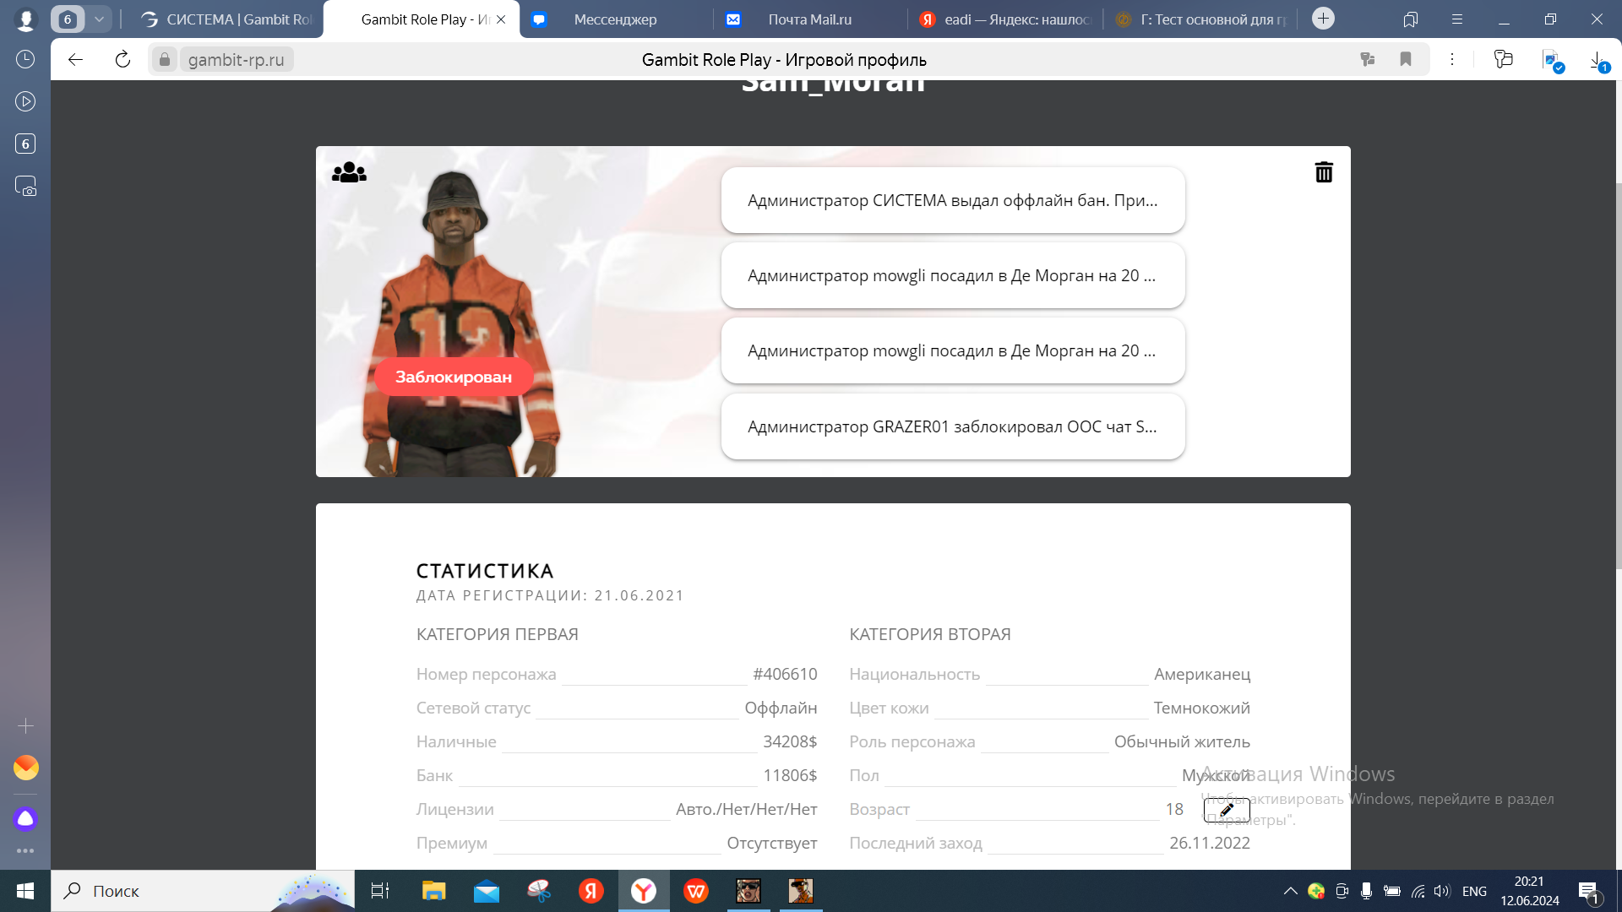The width and height of the screenshot is (1622, 912).
Task: Open the three-dot page options menu
Action: (1452, 59)
